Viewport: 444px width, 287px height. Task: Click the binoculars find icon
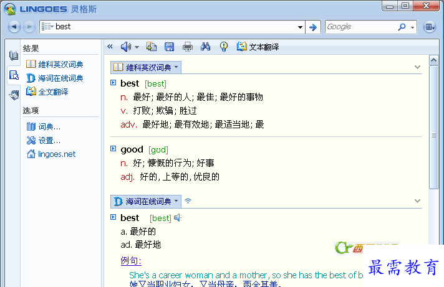click(x=205, y=46)
